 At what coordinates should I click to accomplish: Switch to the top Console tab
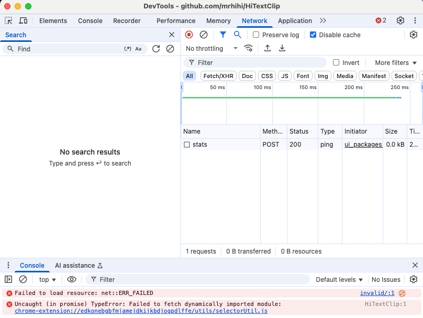[90, 21]
